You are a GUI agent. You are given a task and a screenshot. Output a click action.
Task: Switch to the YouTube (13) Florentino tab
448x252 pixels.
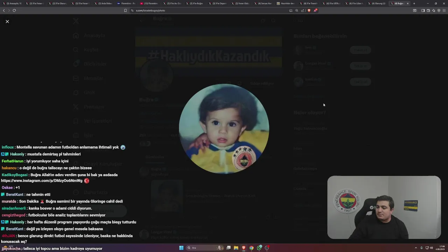coord(149,3)
